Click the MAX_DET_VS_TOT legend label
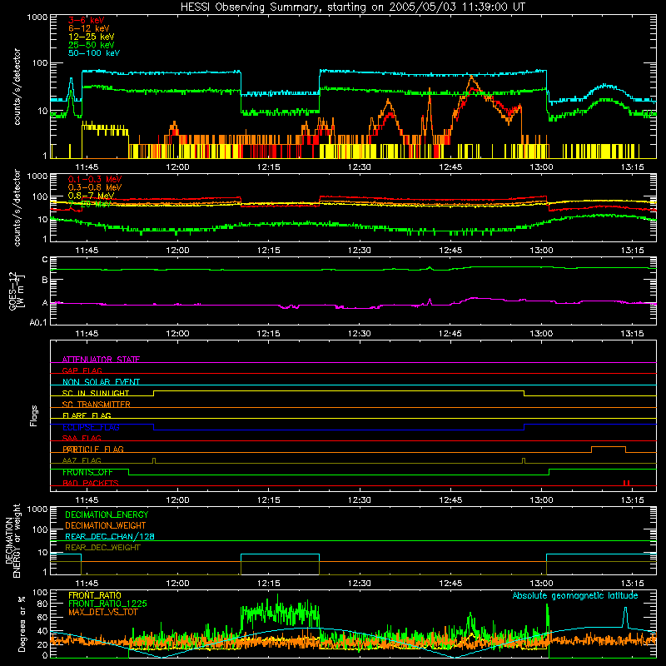Screen dimensions: 666x666 click(x=102, y=612)
